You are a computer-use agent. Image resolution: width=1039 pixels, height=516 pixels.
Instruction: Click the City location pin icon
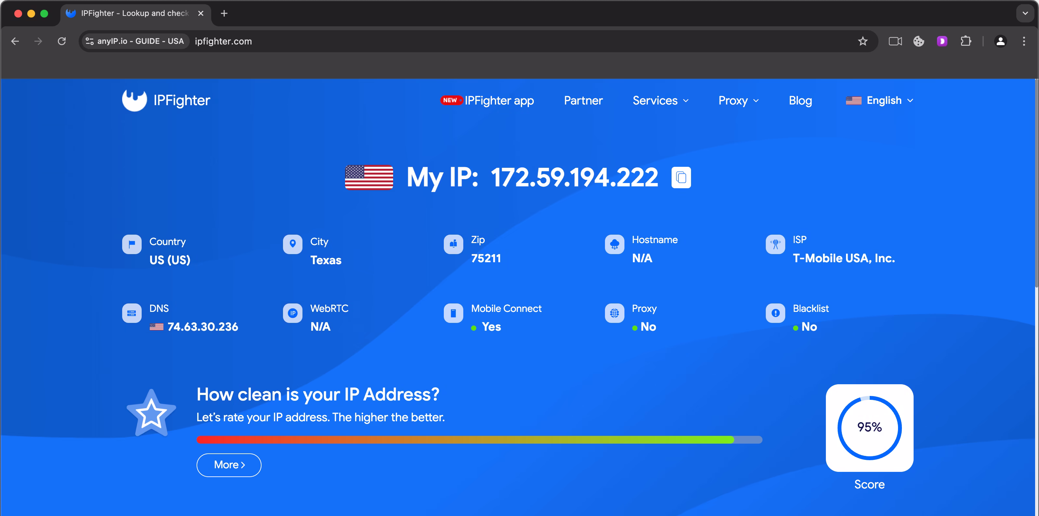point(292,244)
